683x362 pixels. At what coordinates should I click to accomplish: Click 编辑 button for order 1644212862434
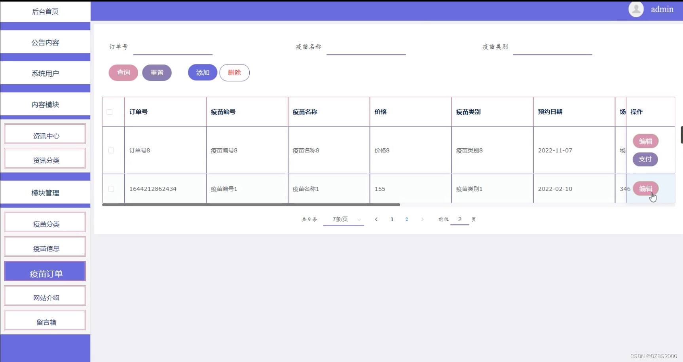[x=645, y=188]
